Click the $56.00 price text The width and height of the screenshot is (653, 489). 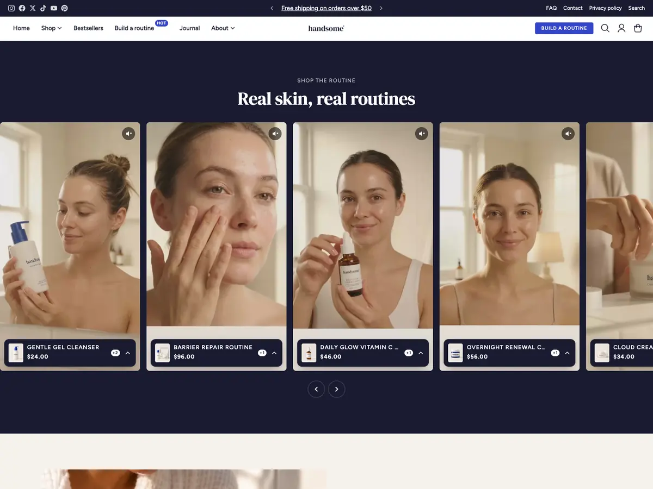pos(477,357)
